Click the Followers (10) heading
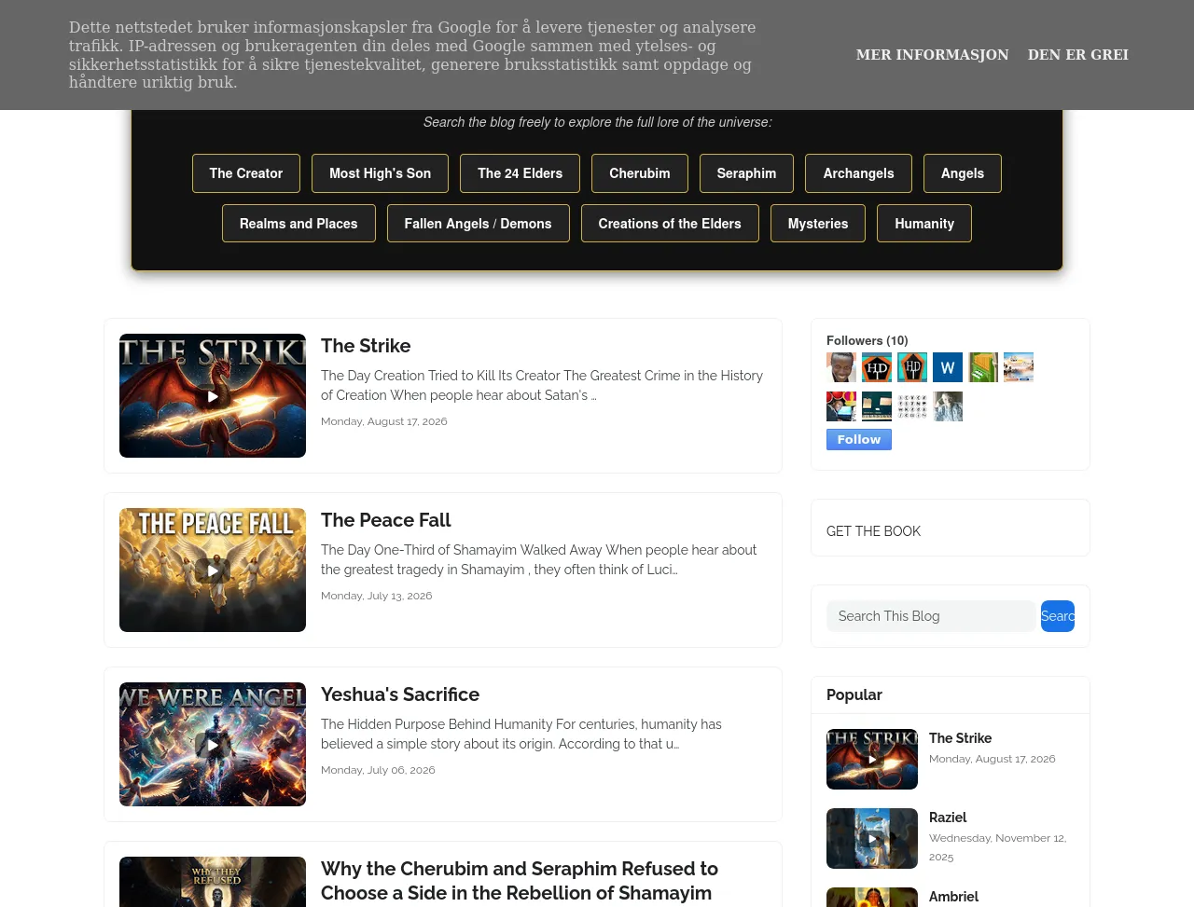The width and height of the screenshot is (1194, 907). 867,340
